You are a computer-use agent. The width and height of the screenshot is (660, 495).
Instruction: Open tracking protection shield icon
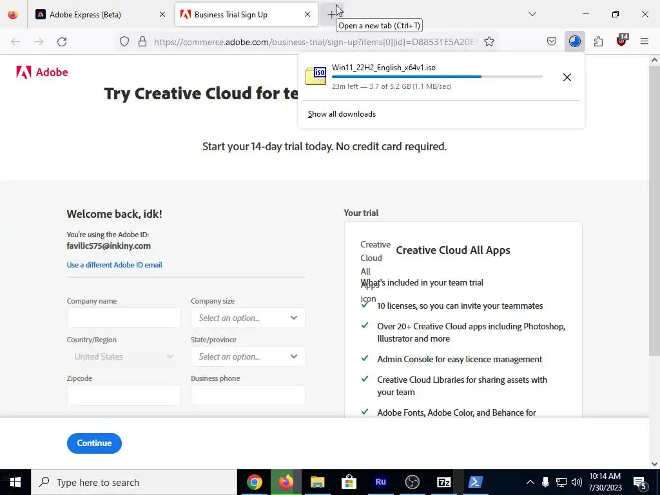click(124, 41)
